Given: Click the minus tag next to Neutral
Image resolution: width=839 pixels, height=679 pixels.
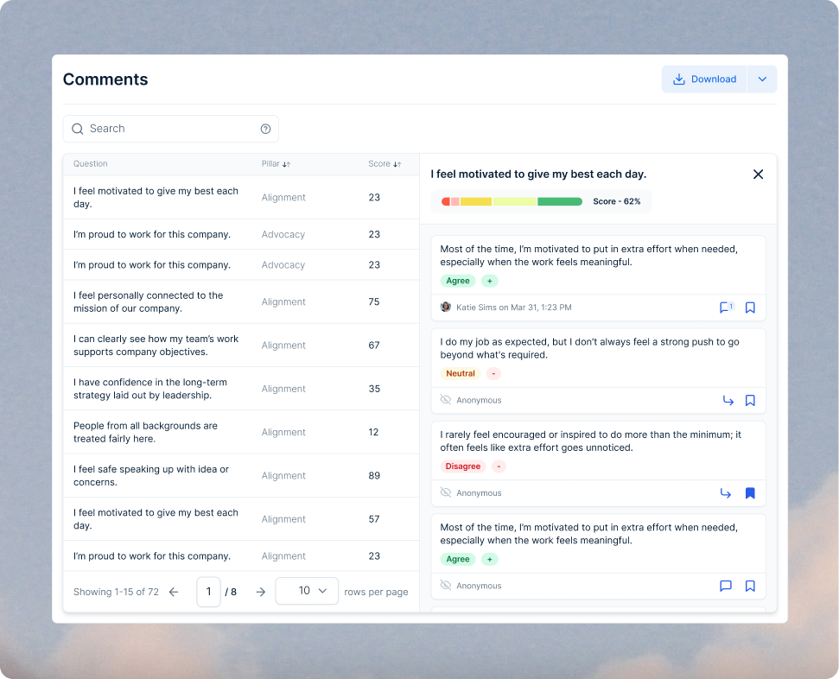Looking at the screenshot, I should point(493,373).
